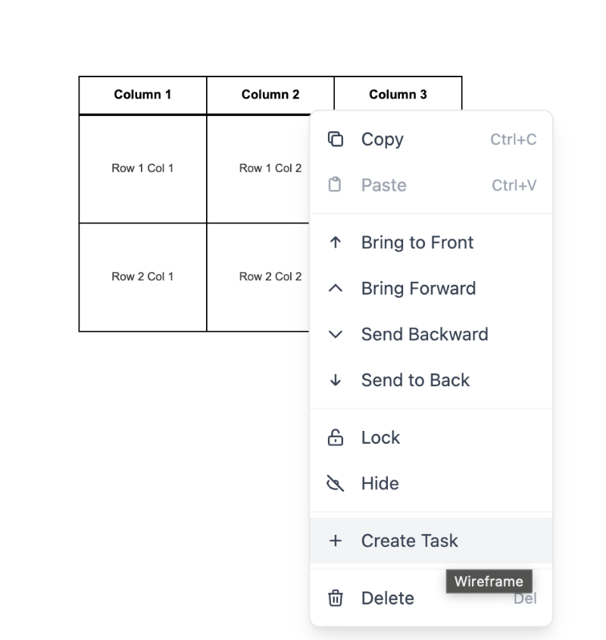Screen dimensions: 606x640
Task: Click the Copy icon in context menu
Action: click(x=335, y=139)
